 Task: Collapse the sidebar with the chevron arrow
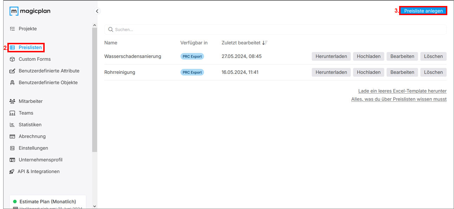[97, 11]
